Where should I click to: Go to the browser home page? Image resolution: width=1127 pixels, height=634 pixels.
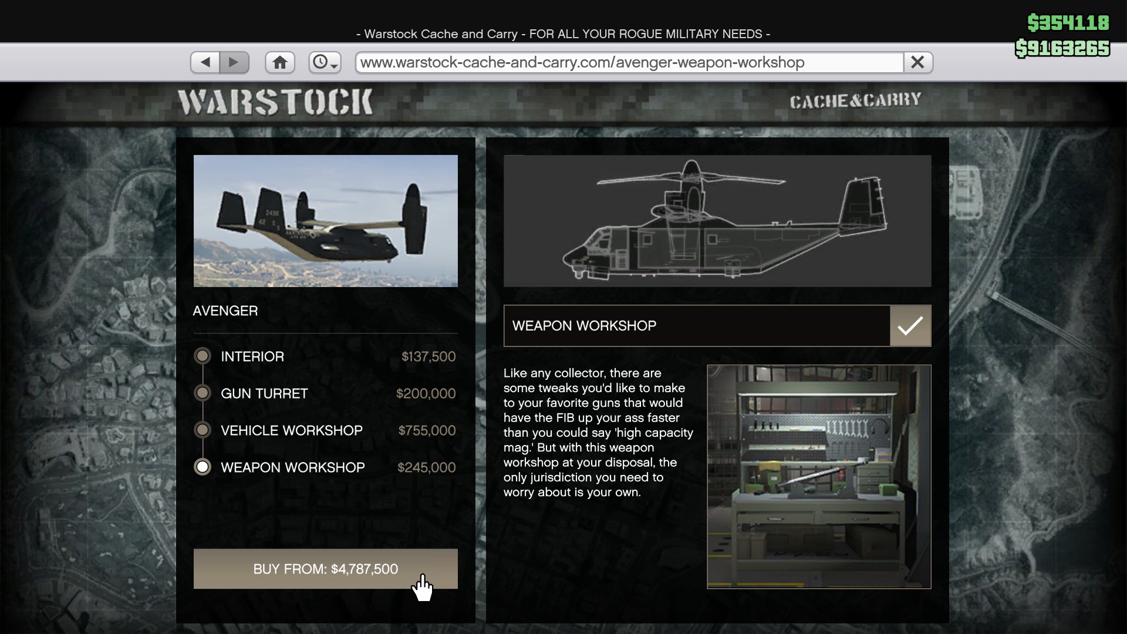(x=280, y=62)
